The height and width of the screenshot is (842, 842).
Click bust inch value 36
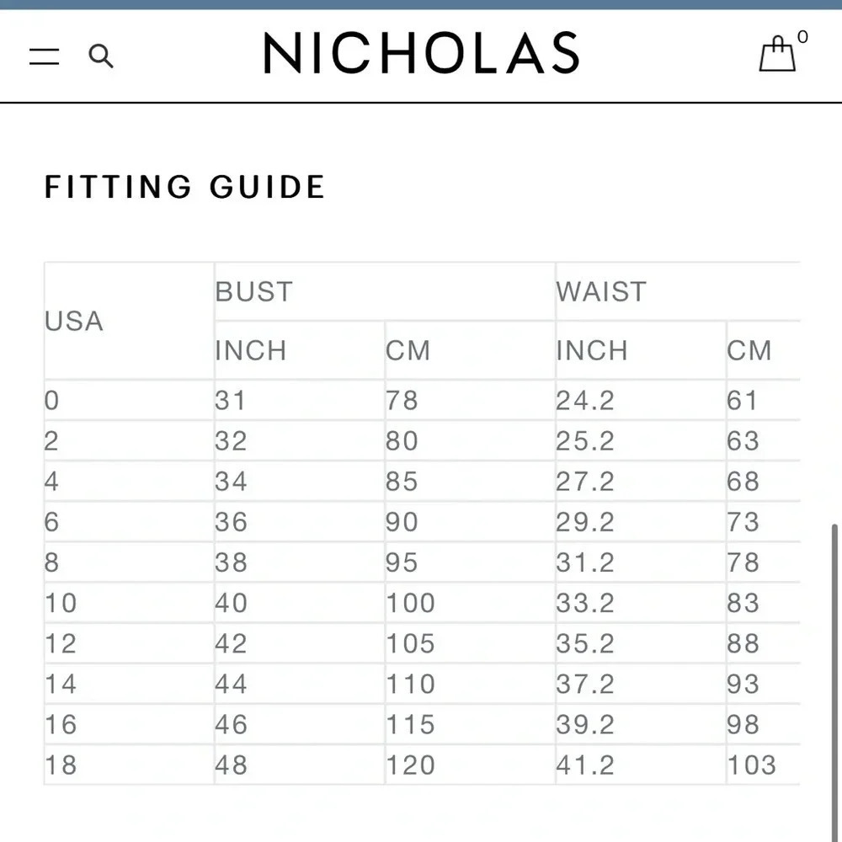coord(232,522)
